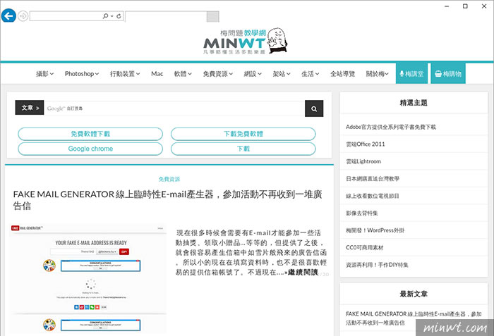Expand the 軟體 navigation menu
The image size is (494, 336).
point(183,74)
